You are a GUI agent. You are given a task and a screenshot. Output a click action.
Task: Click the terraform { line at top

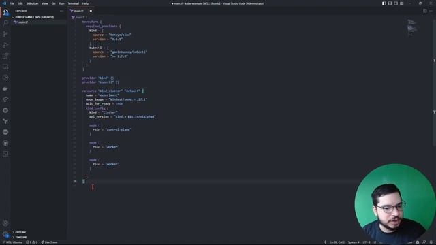[x=92, y=22]
